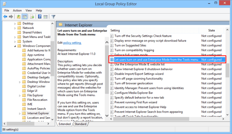The width and height of the screenshot is (232, 134).
Task: Click policy icon beside Disable Import/Export Settings wizard
Action: 112,74
